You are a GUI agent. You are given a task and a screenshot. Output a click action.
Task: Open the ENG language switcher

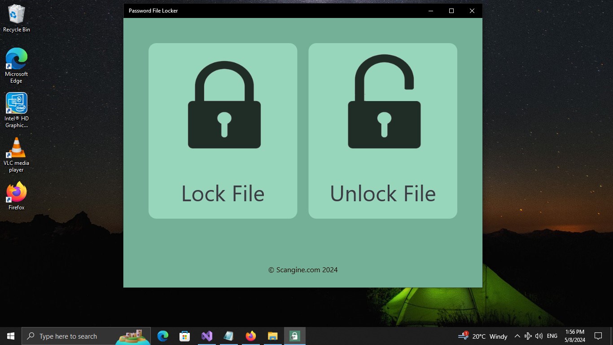pos(552,336)
